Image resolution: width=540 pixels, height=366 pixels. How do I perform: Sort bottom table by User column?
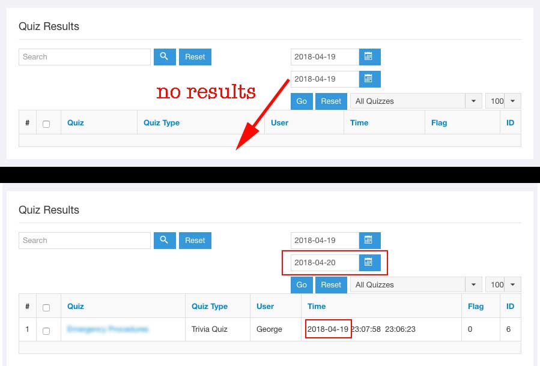coord(265,307)
